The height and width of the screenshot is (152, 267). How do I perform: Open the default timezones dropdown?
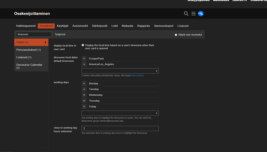click(x=120, y=71)
